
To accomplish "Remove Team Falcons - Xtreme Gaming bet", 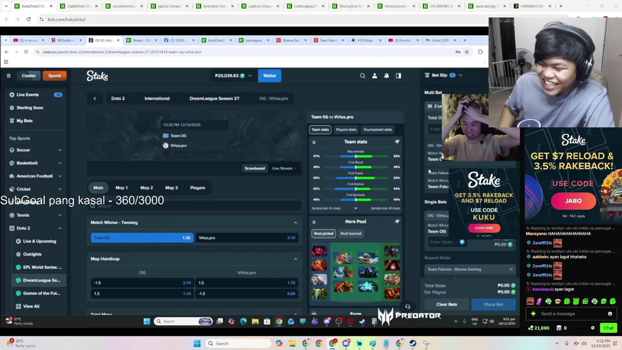I will 511,269.
